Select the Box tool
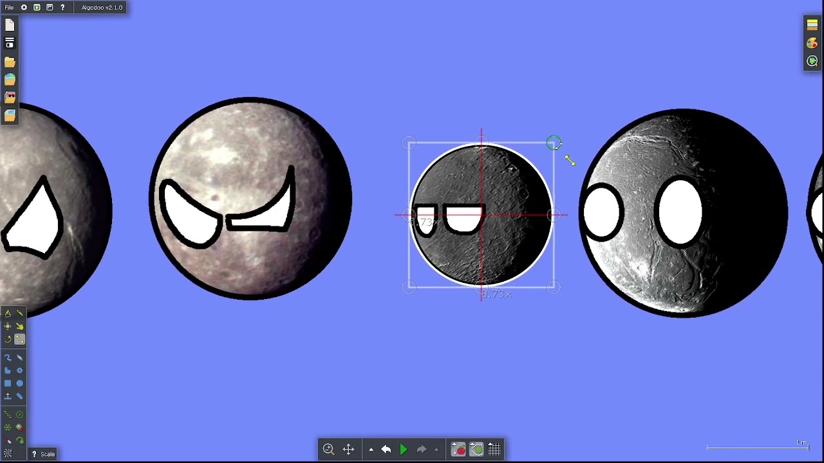Screen dimensions: 824x463 pos(8,383)
